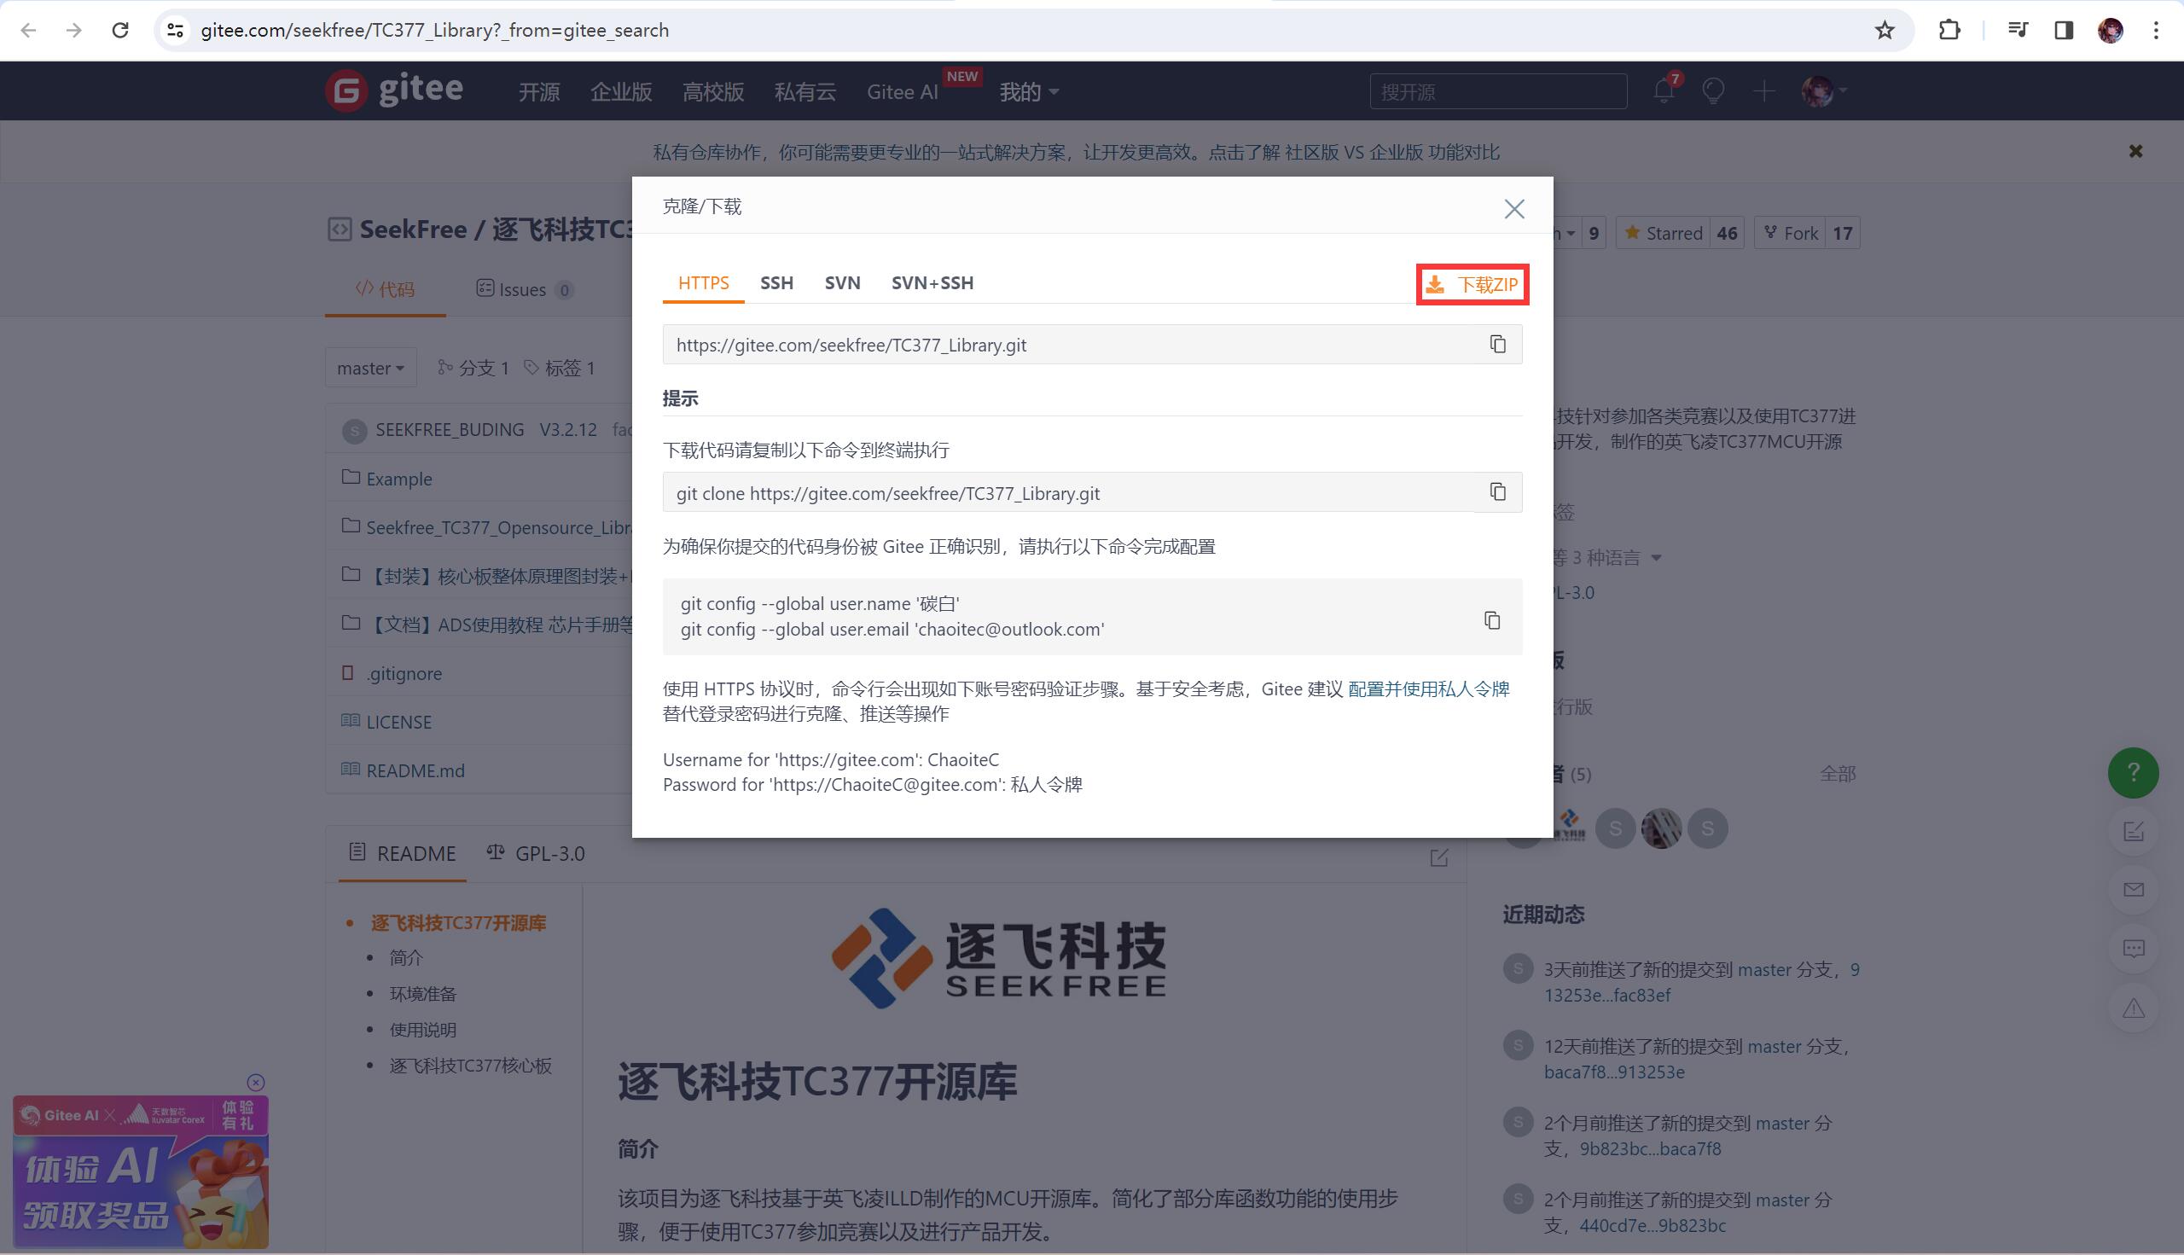Image resolution: width=2184 pixels, height=1255 pixels.
Task: Jump to 简介 in README outline
Action: pos(406,957)
